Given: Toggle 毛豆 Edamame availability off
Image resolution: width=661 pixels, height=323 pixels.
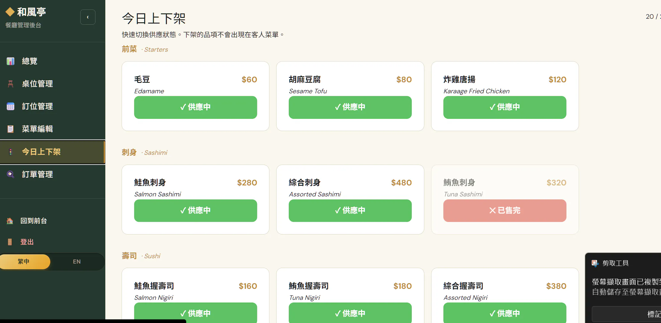Looking at the screenshot, I should coord(196,107).
